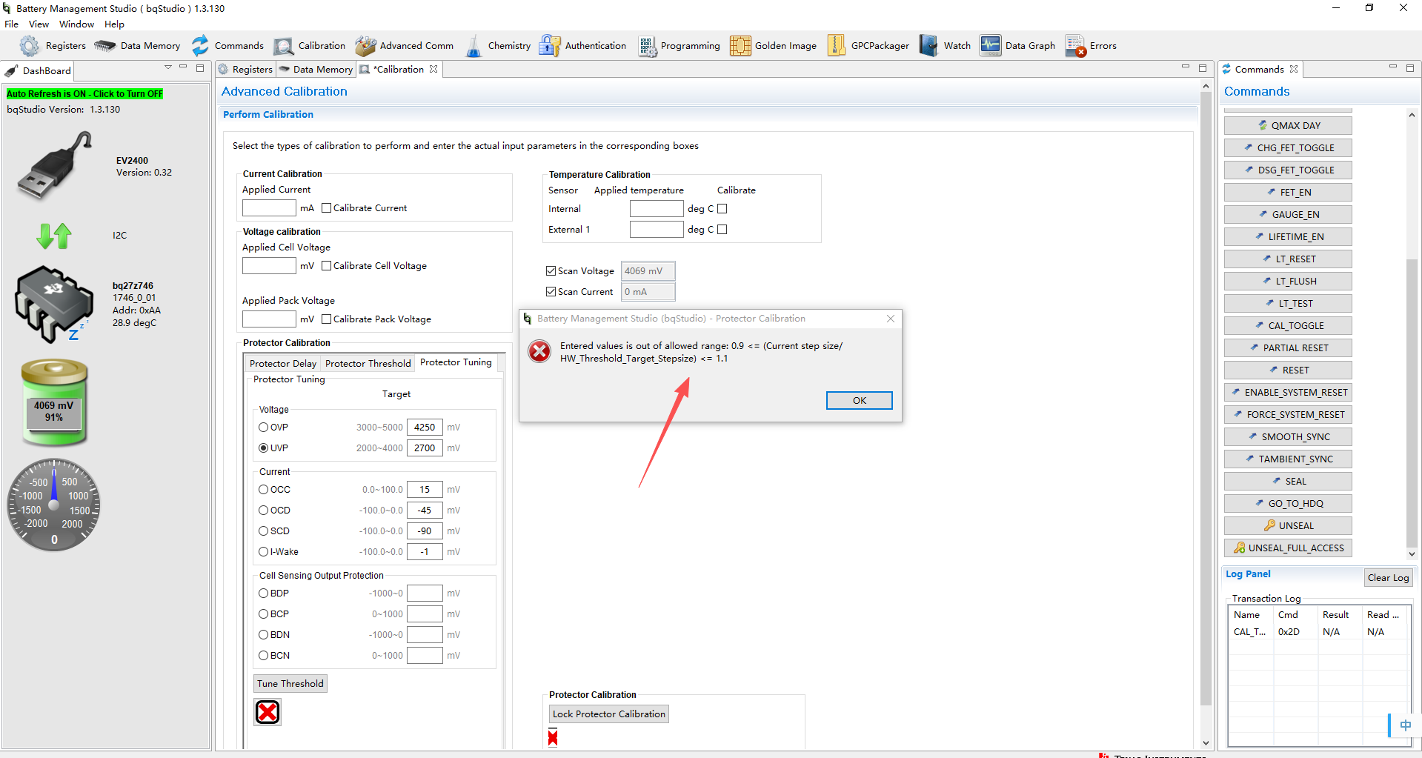
Task: Open the DashBoard view menu dropdown
Action: pyautogui.click(x=168, y=67)
